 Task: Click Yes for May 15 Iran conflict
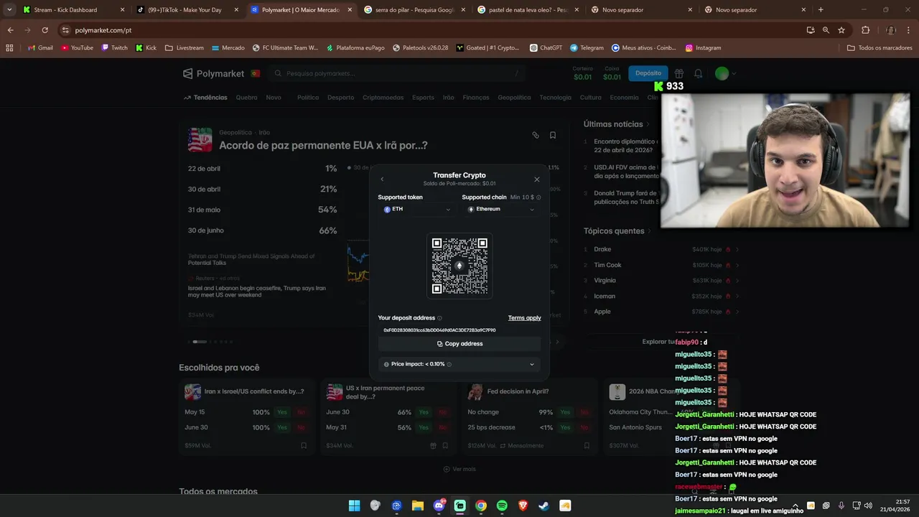[282, 412]
